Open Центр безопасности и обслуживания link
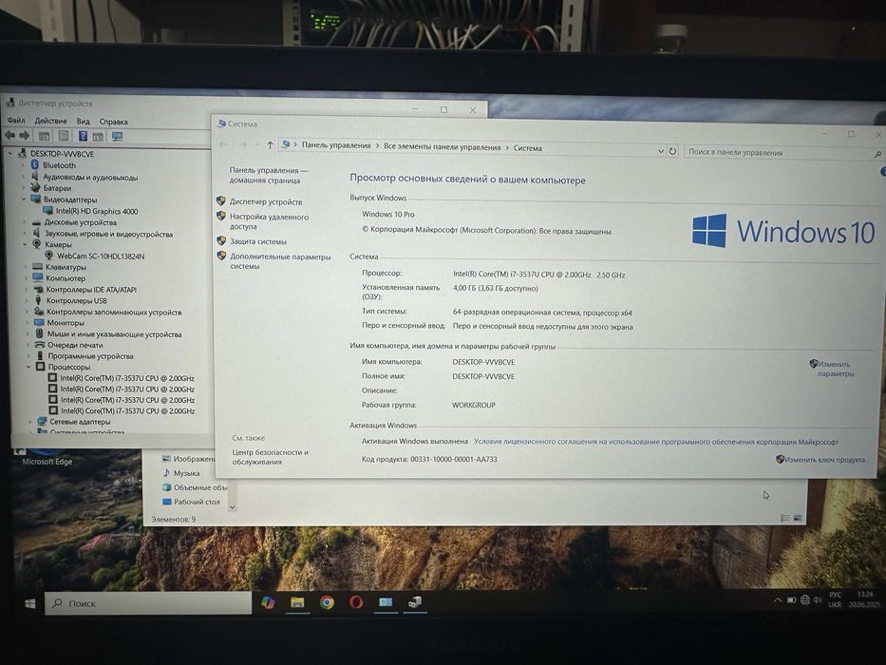This screenshot has width=886, height=665. click(270, 457)
